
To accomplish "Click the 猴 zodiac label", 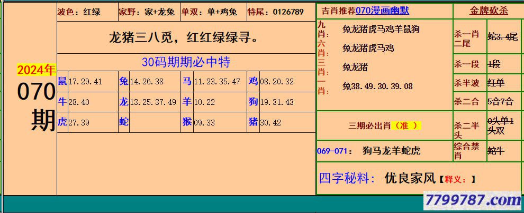I will click(187, 122).
